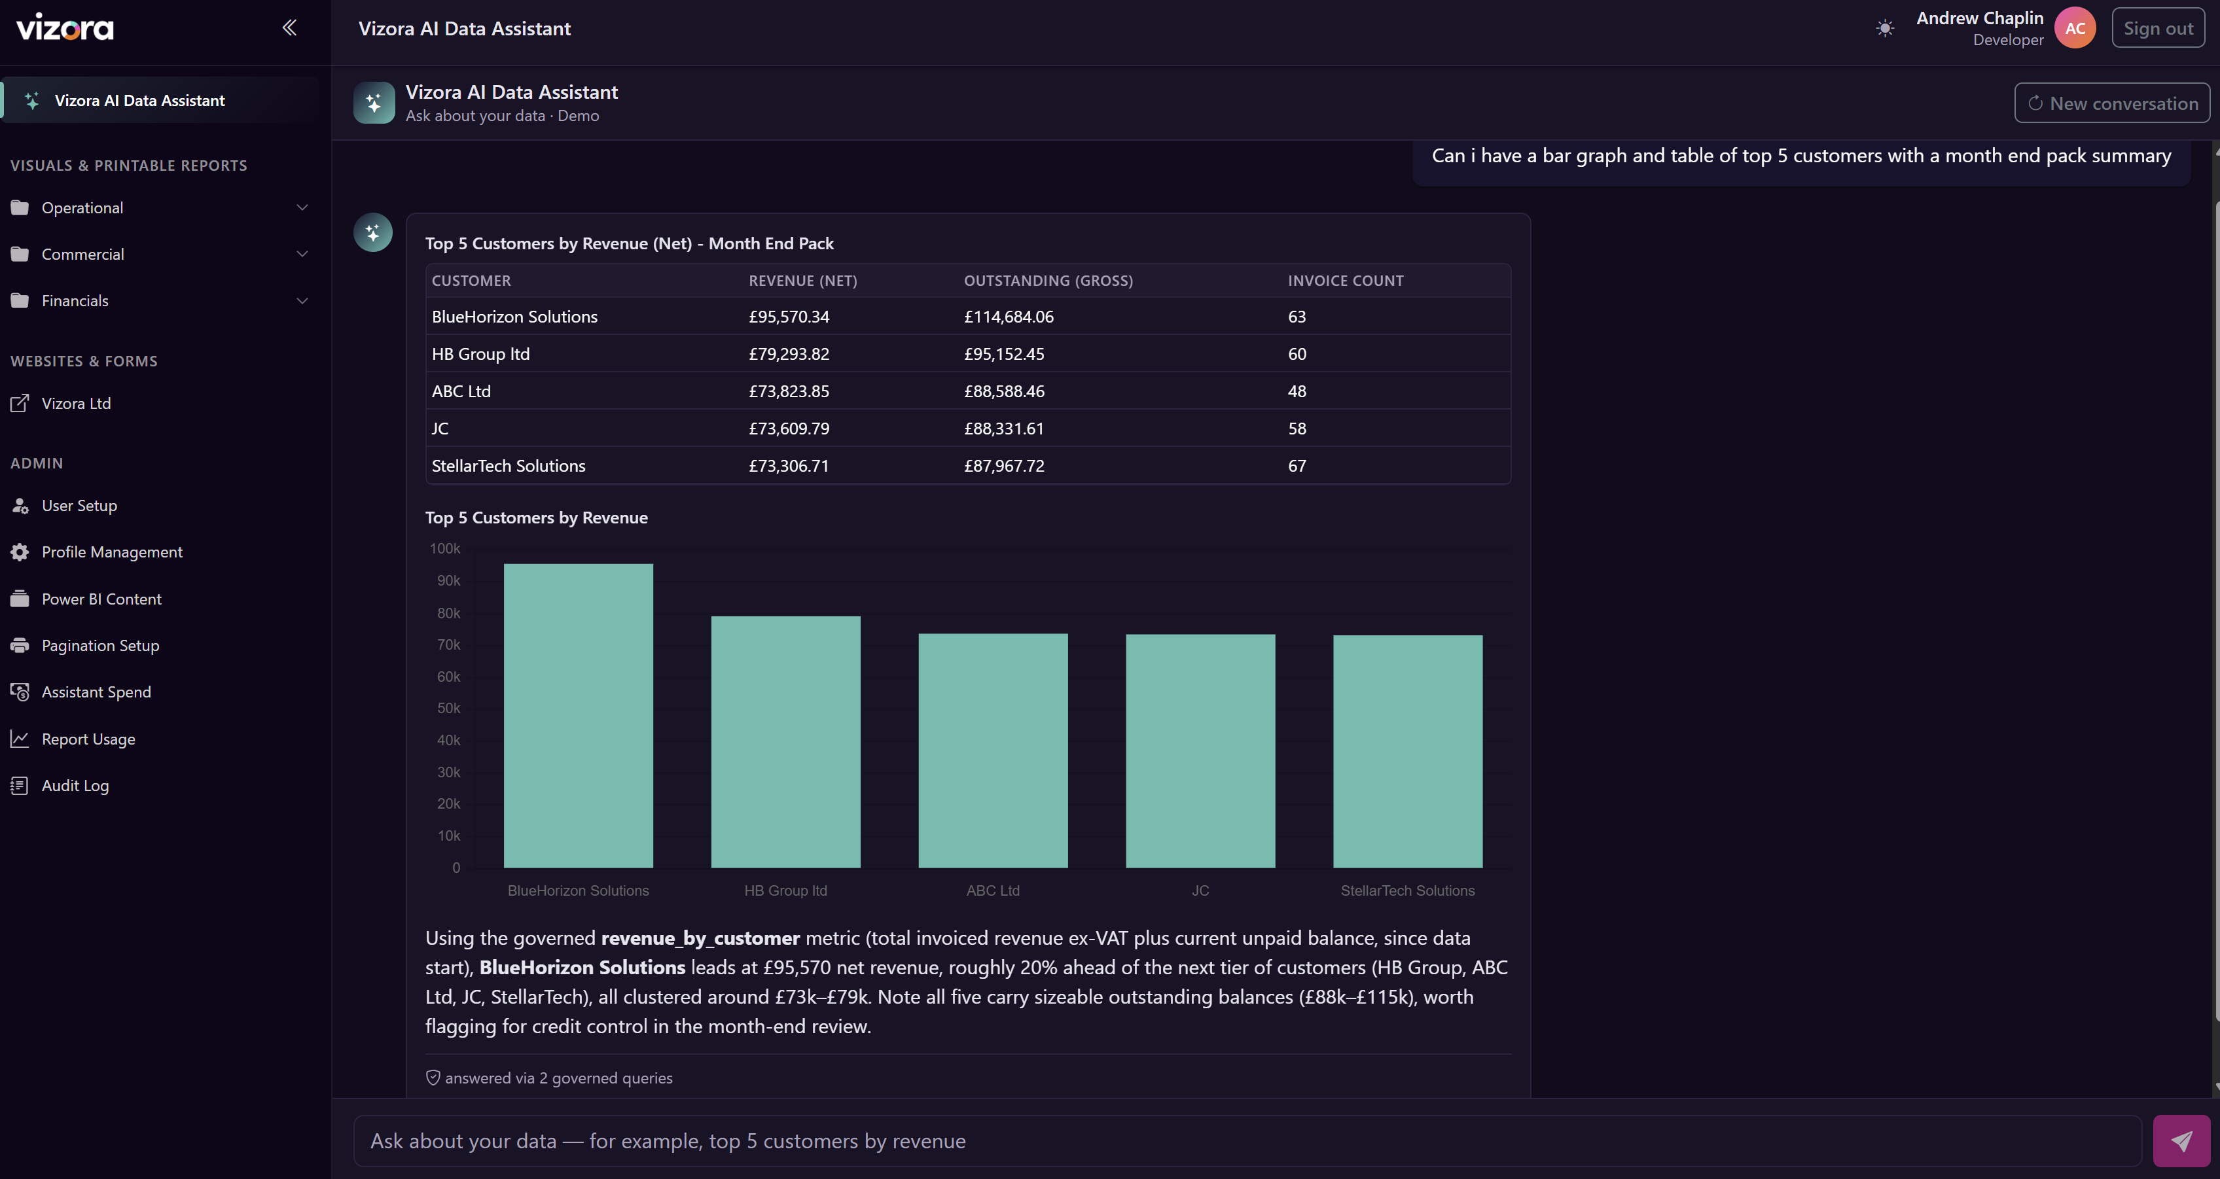Click 'answered via 2 governed queries' text
The image size is (2220, 1179).
pos(558,1078)
